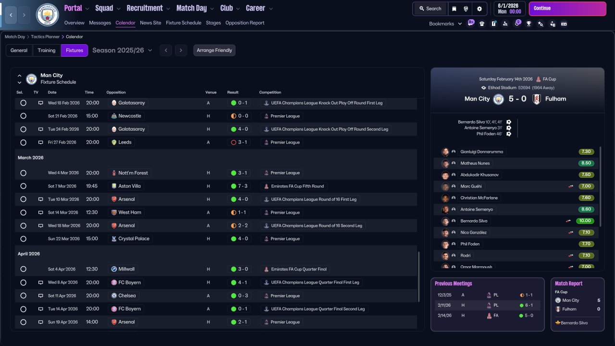Go to previous season with left arrow

click(166, 50)
